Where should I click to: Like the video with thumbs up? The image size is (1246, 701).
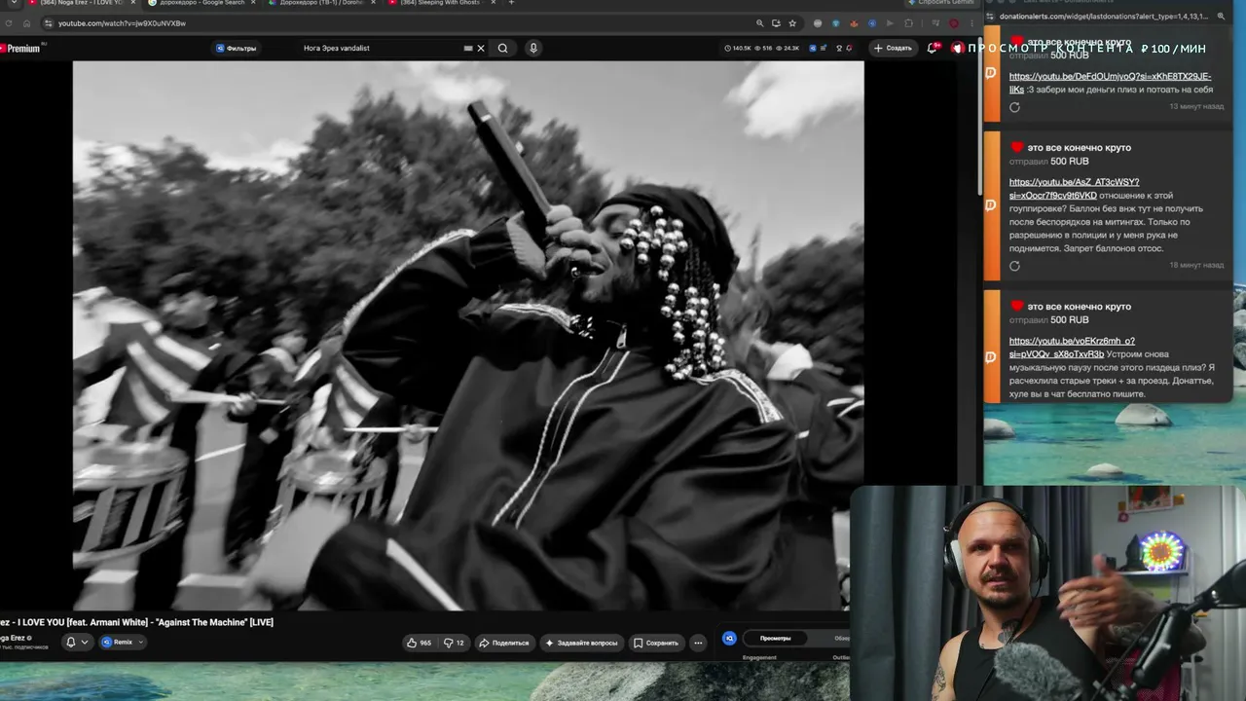[420, 643]
